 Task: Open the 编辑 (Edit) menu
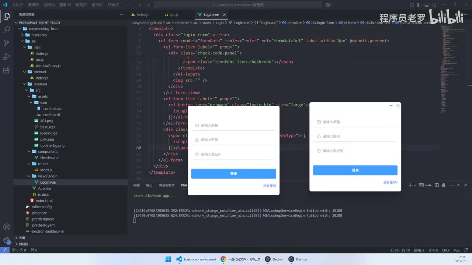(x=33, y=5)
